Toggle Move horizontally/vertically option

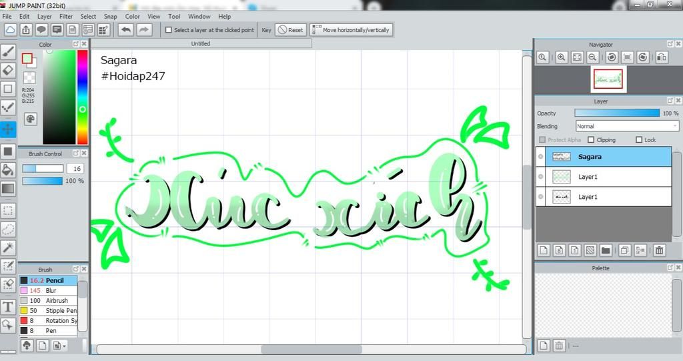coord(352,30)
